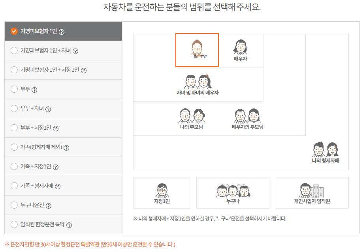Viewport: 363px width, 252px height.
Task: Choose 누구나운전 radio option
Action: (x=14, y=205)
